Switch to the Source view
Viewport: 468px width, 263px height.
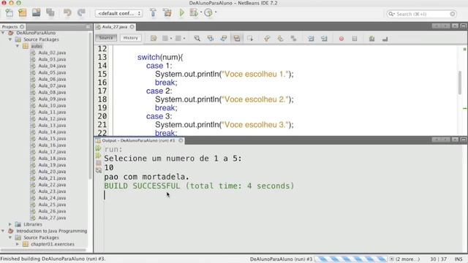tap(106, 38)
